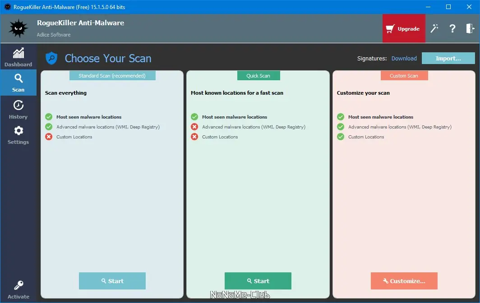This screenshot has height=303, width=480.
Task: Start the Standard Scan
Action: 112,280
